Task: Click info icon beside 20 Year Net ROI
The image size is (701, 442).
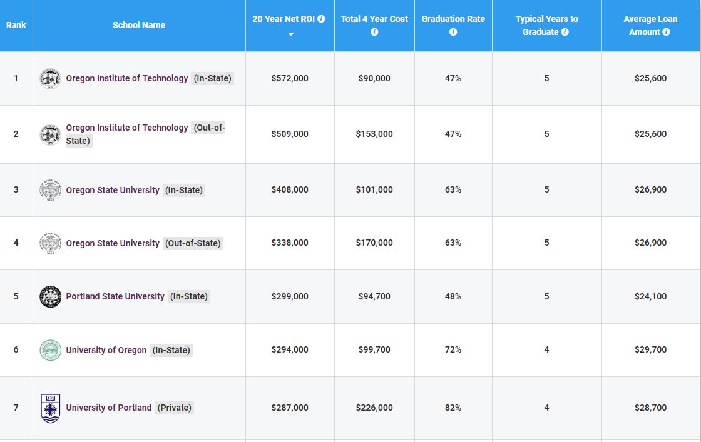Action: click(x=322, y=19)
